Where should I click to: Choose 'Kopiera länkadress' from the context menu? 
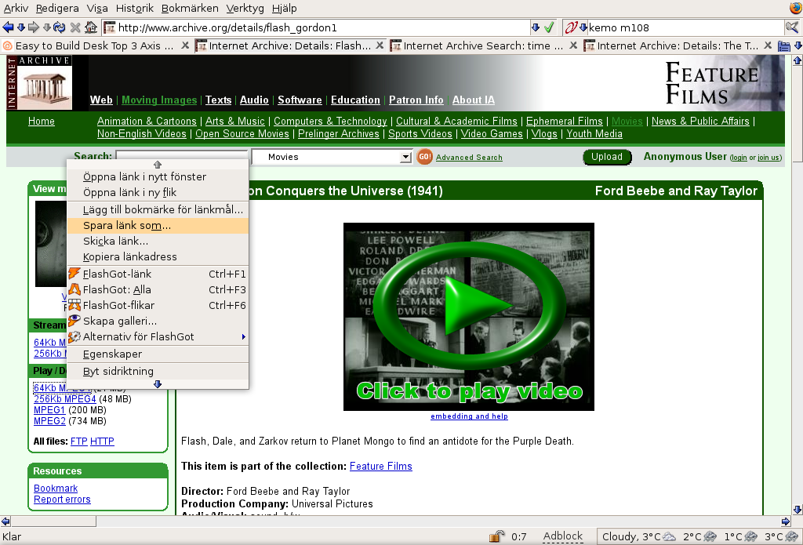coord(158,256)
